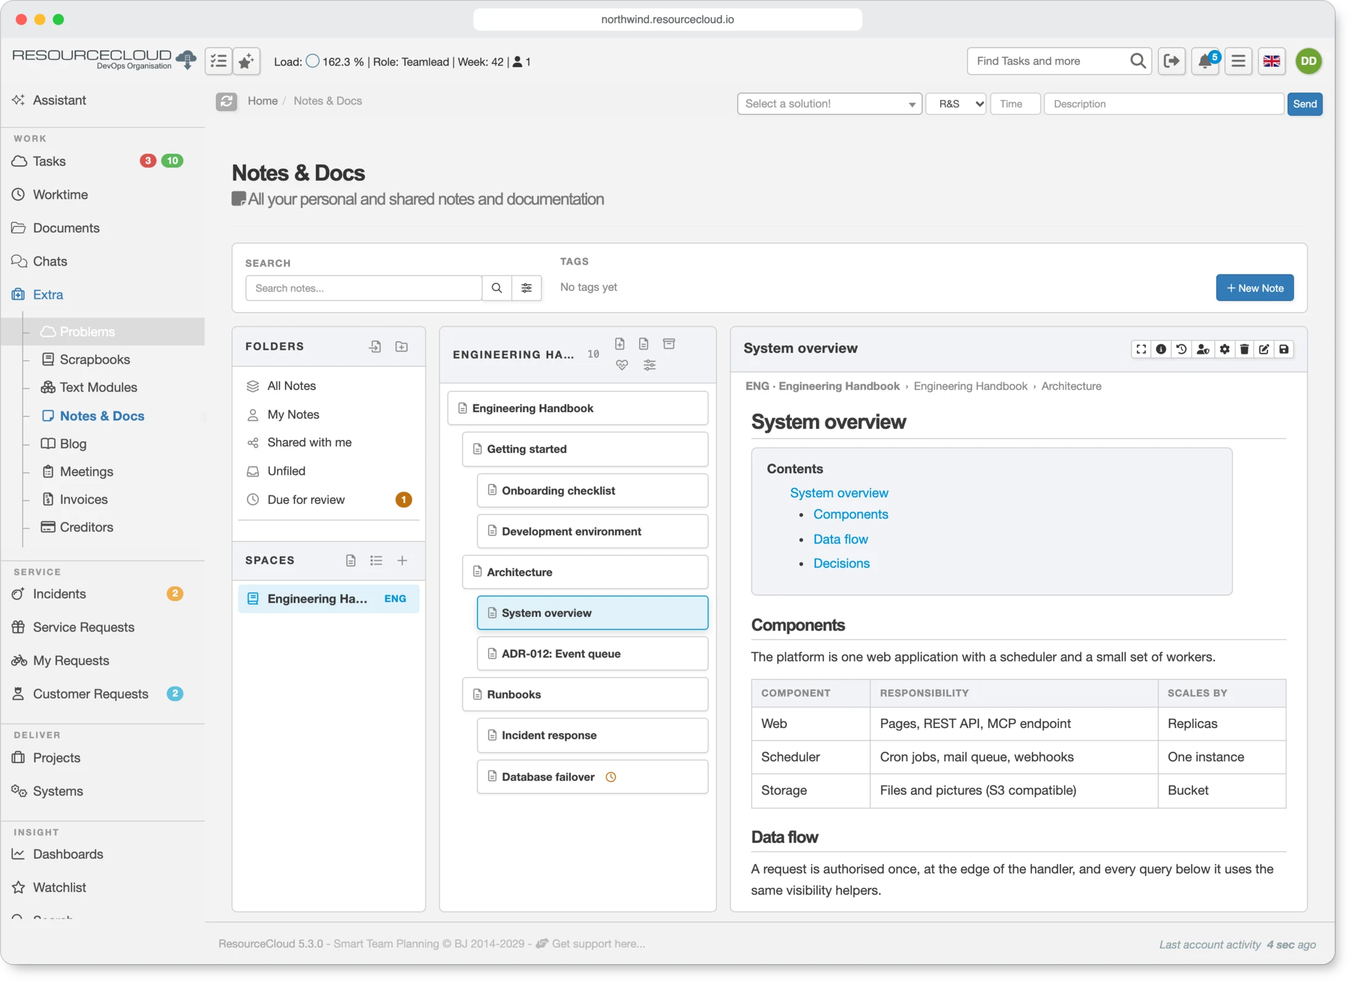This screenshot has width=1357, height=992.
Task: Open Tasks in the sidebar
Action: tap(49, 161)
